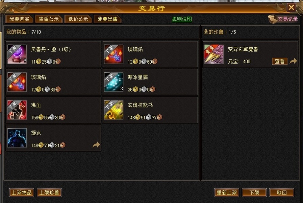Click the 查看 button for the pet
Image resolution: width=303 pixels, height=203 pixels.
coord(280,61)
